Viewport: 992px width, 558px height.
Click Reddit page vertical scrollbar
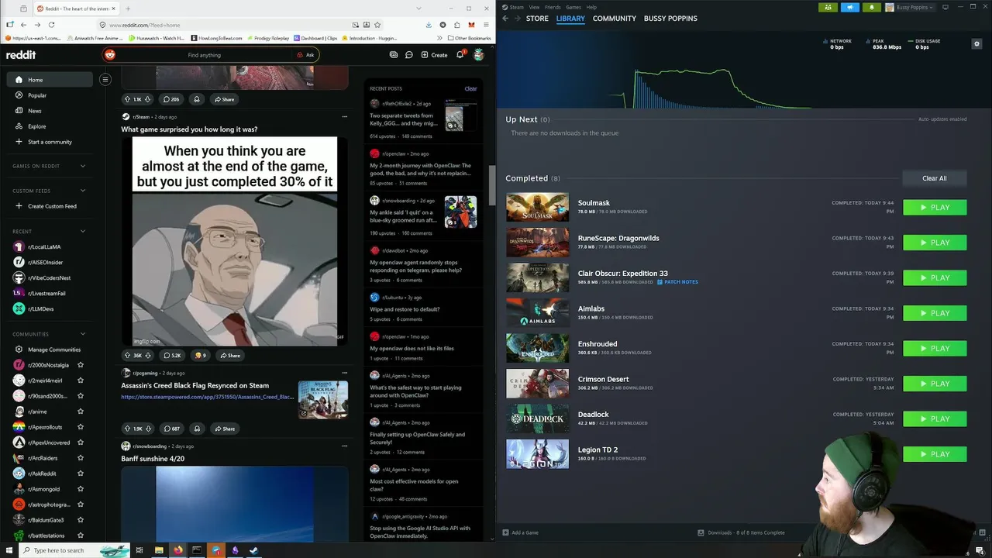[x=491, y=184]
